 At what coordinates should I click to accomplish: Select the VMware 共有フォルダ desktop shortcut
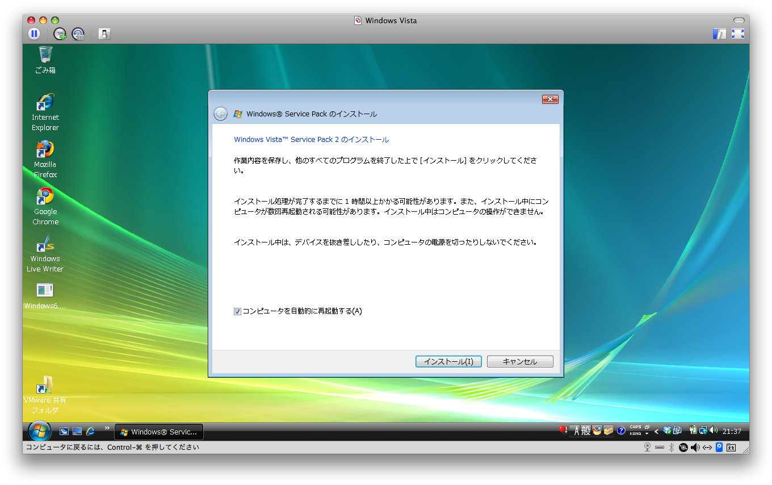45,395
